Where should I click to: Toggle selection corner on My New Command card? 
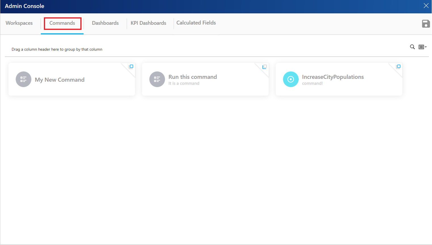pos(131,67)
